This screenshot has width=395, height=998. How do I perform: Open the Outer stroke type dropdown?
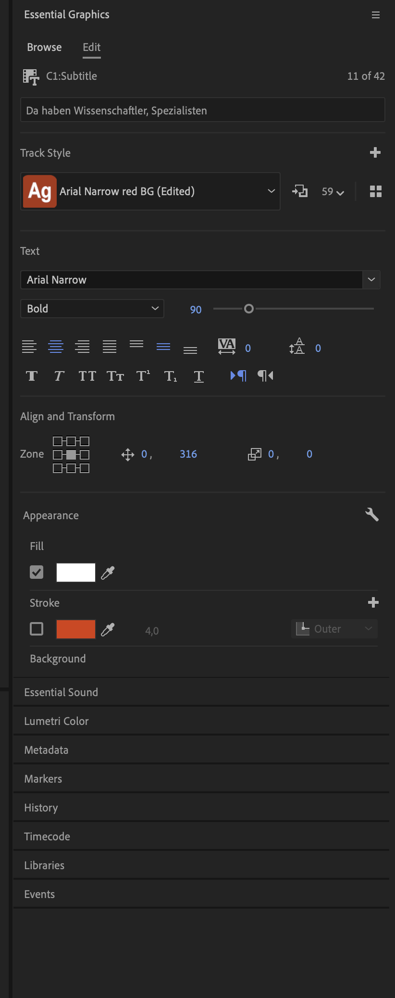tap(334, 628)
